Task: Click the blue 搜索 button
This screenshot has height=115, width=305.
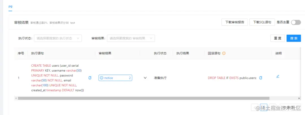Action: coord(294,38)
